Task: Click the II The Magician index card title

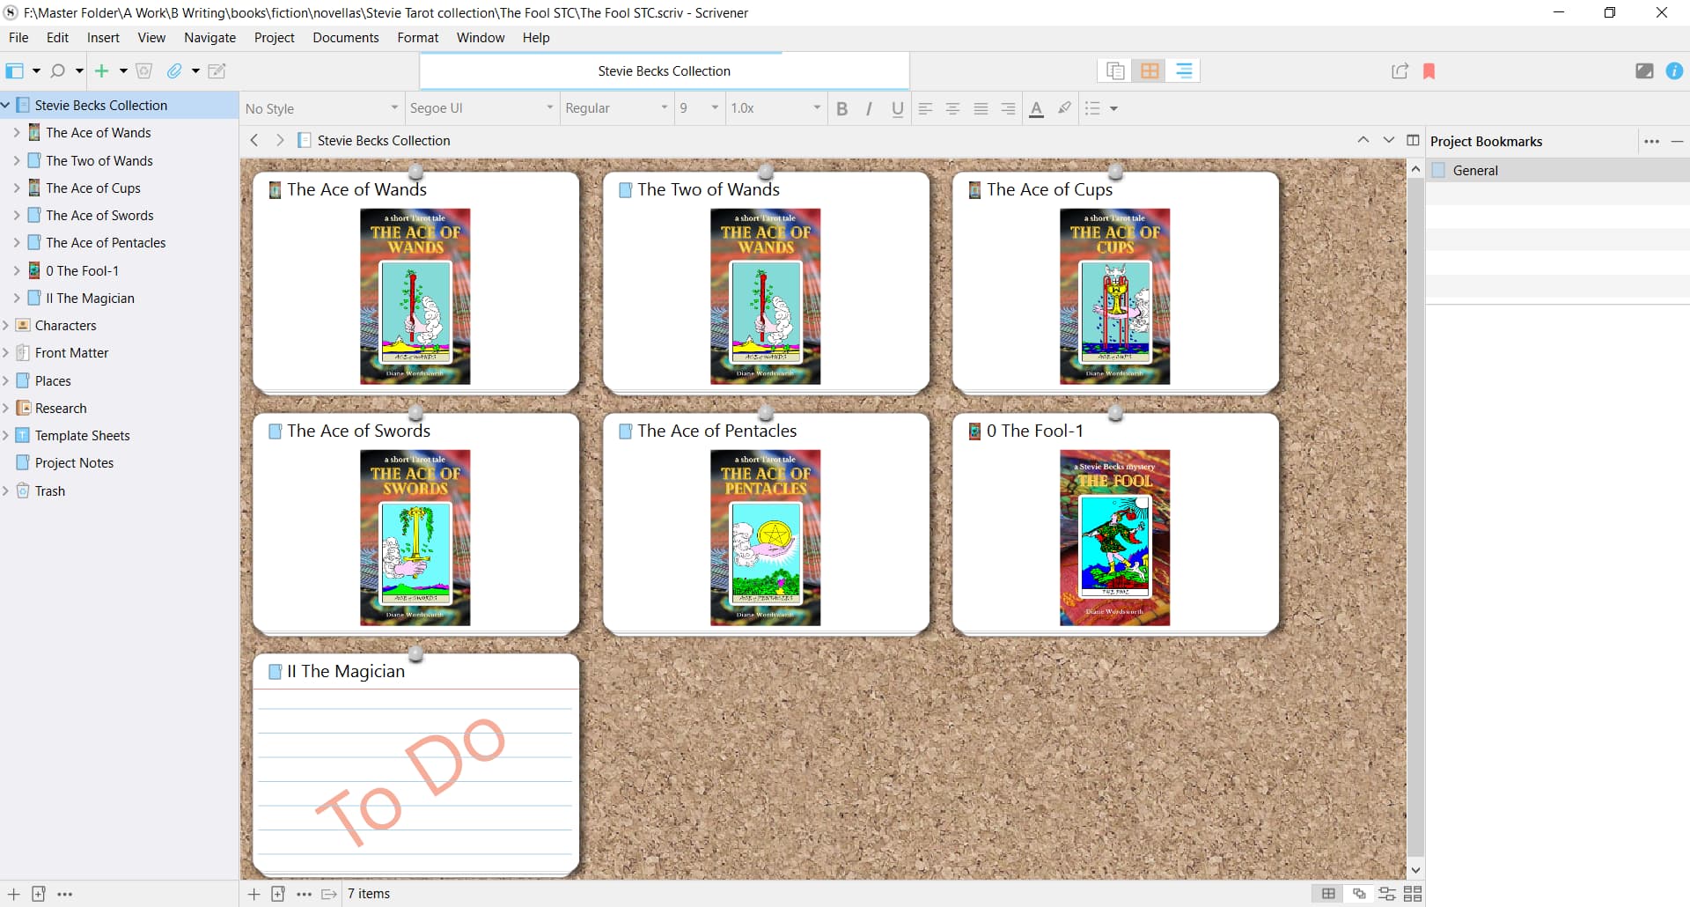Action: [346, 671]
